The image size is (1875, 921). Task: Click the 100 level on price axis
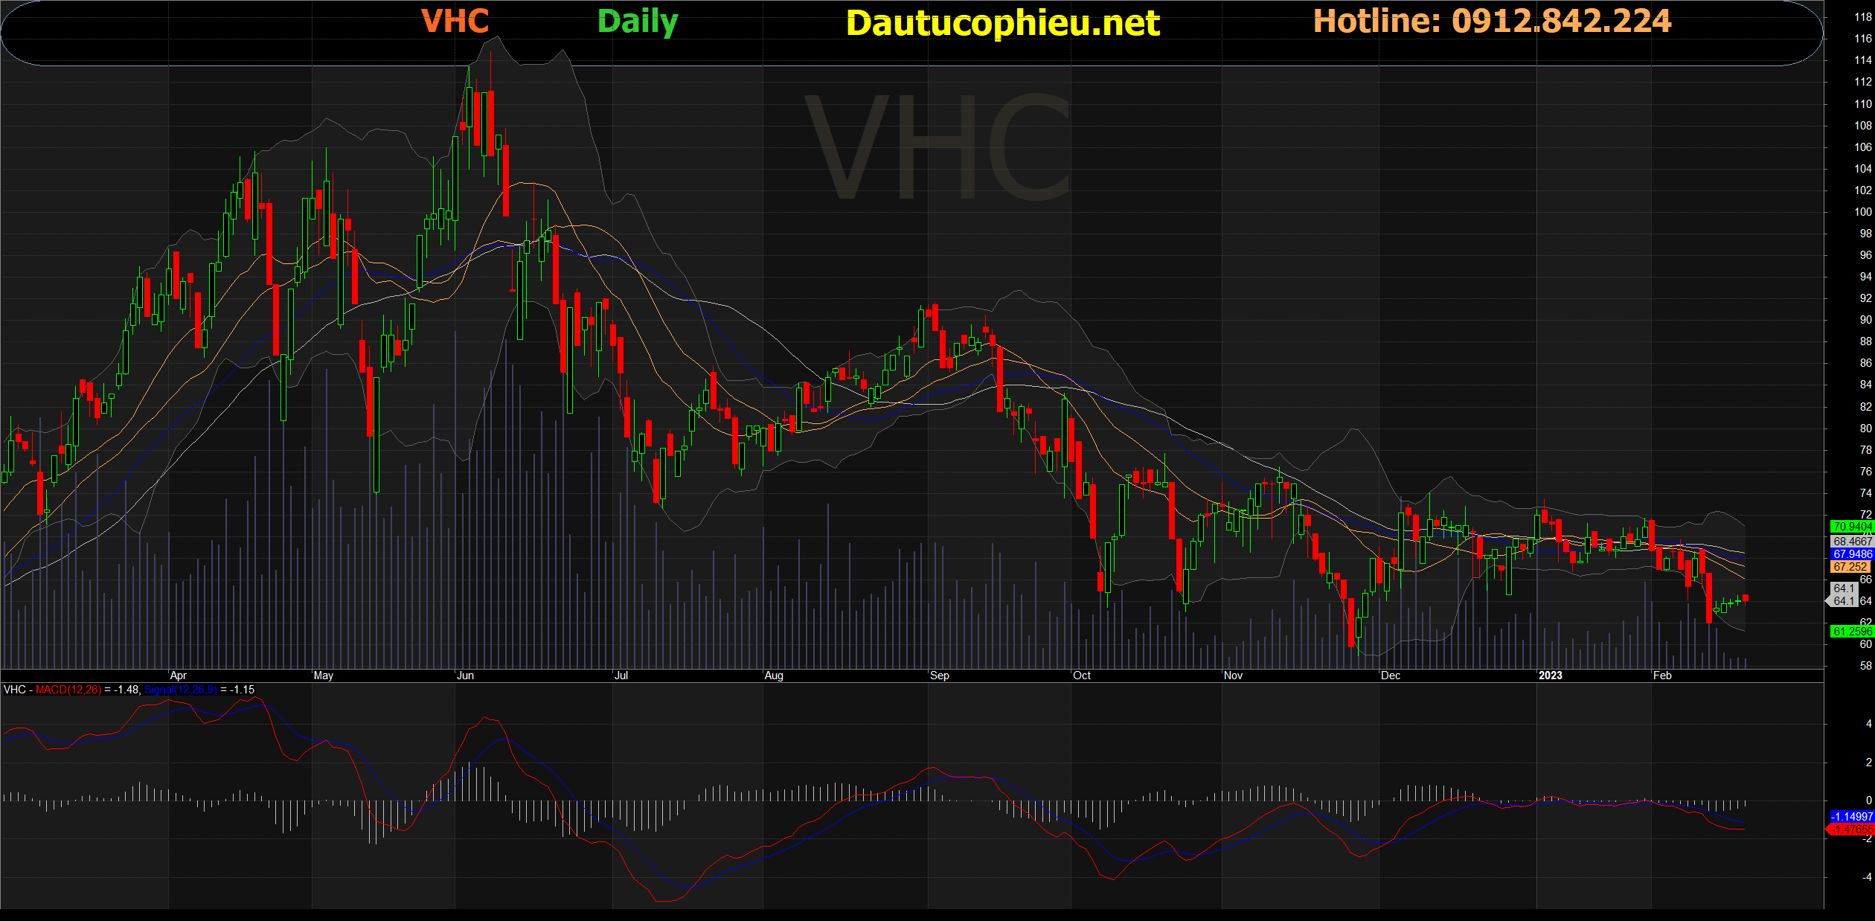[x=1862, y=212]
